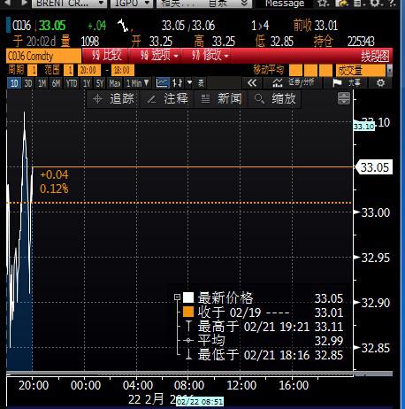Click the white 最新价格 color swatch
This screenshot has height=409, width=405.
click(x=188, y=297)
